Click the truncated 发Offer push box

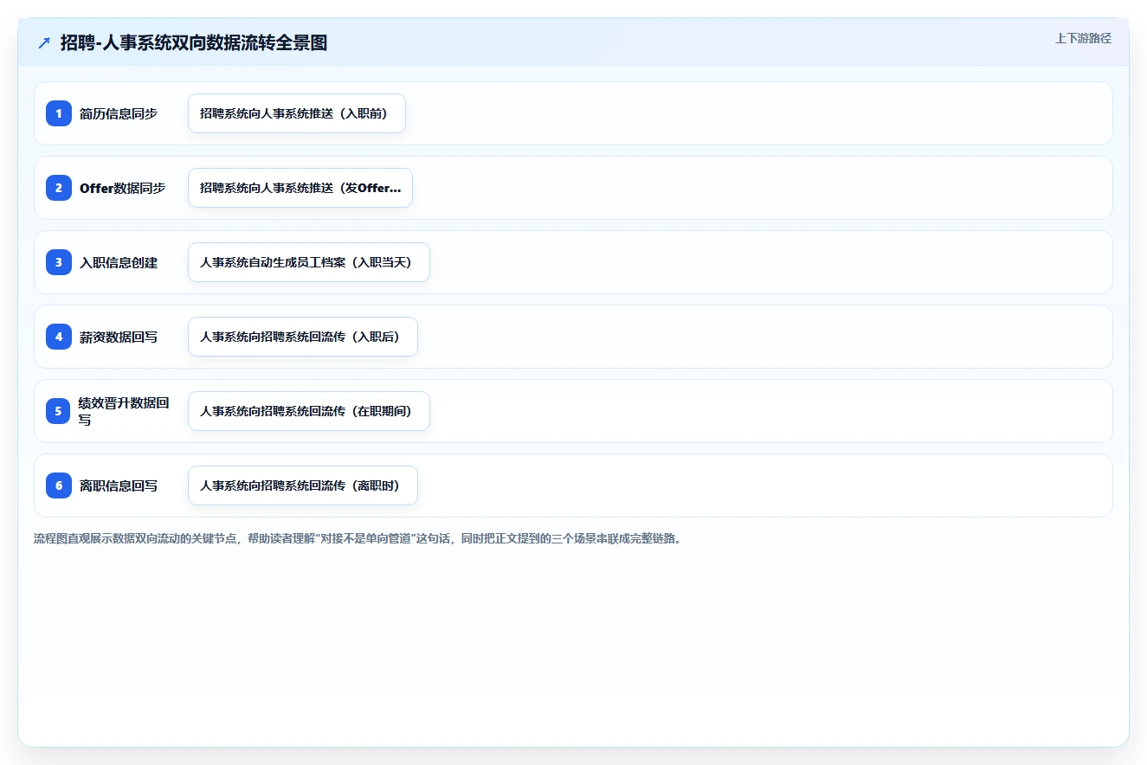point(300,188)
